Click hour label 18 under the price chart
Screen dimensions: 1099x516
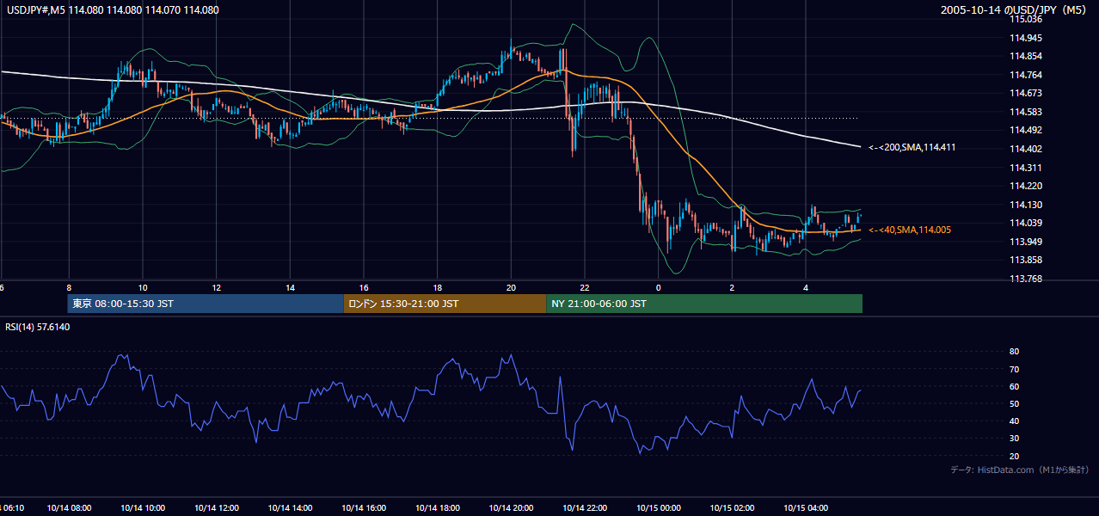click(x=438, y=287)
